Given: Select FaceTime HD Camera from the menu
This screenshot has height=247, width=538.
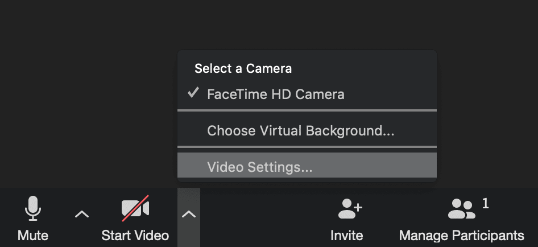Looking at the screenshot, I should (276, 94).
